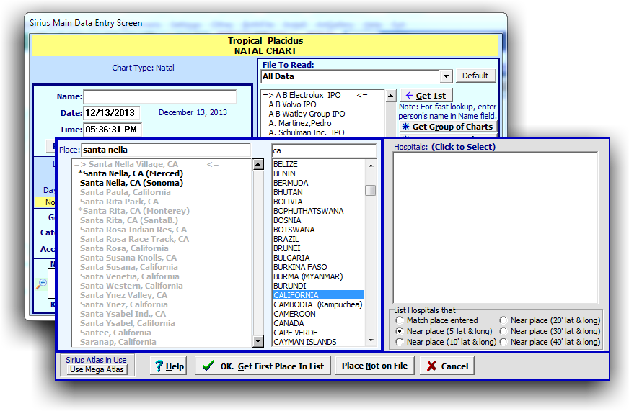Click the Get 1st arrow button
The width and height of the screenshot is (629, 411).
click(426, 95)
